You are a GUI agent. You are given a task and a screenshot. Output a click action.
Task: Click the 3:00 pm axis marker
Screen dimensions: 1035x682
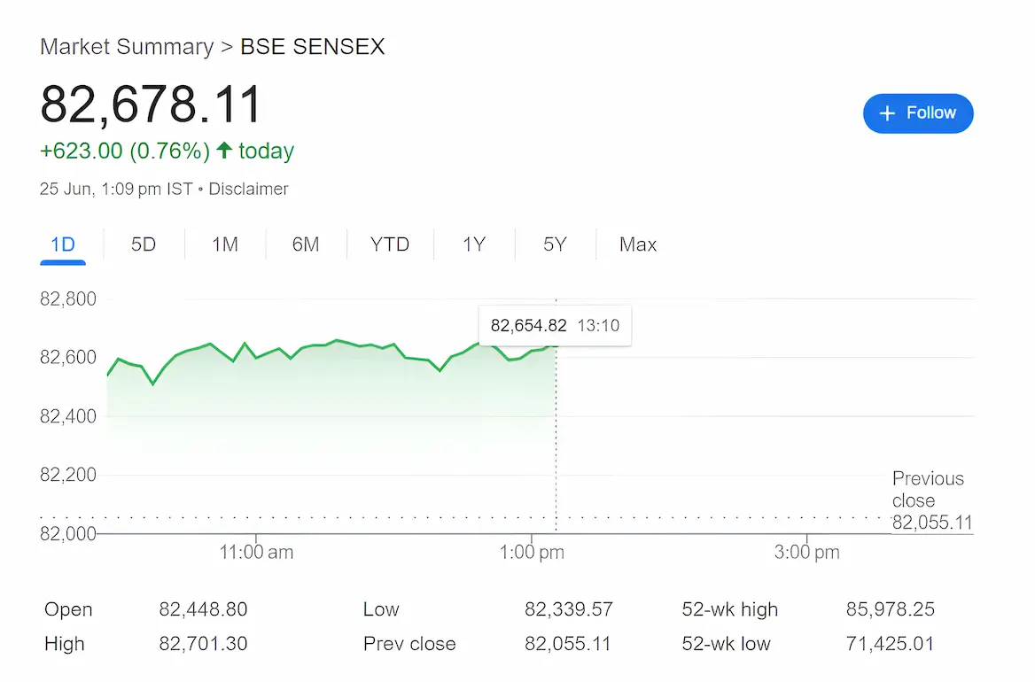[x=806, y=552]
